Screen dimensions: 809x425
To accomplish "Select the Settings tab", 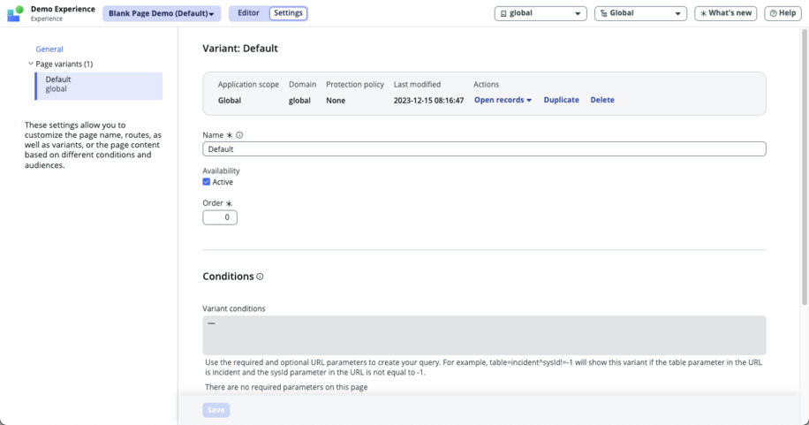I will tap(288, 13).
